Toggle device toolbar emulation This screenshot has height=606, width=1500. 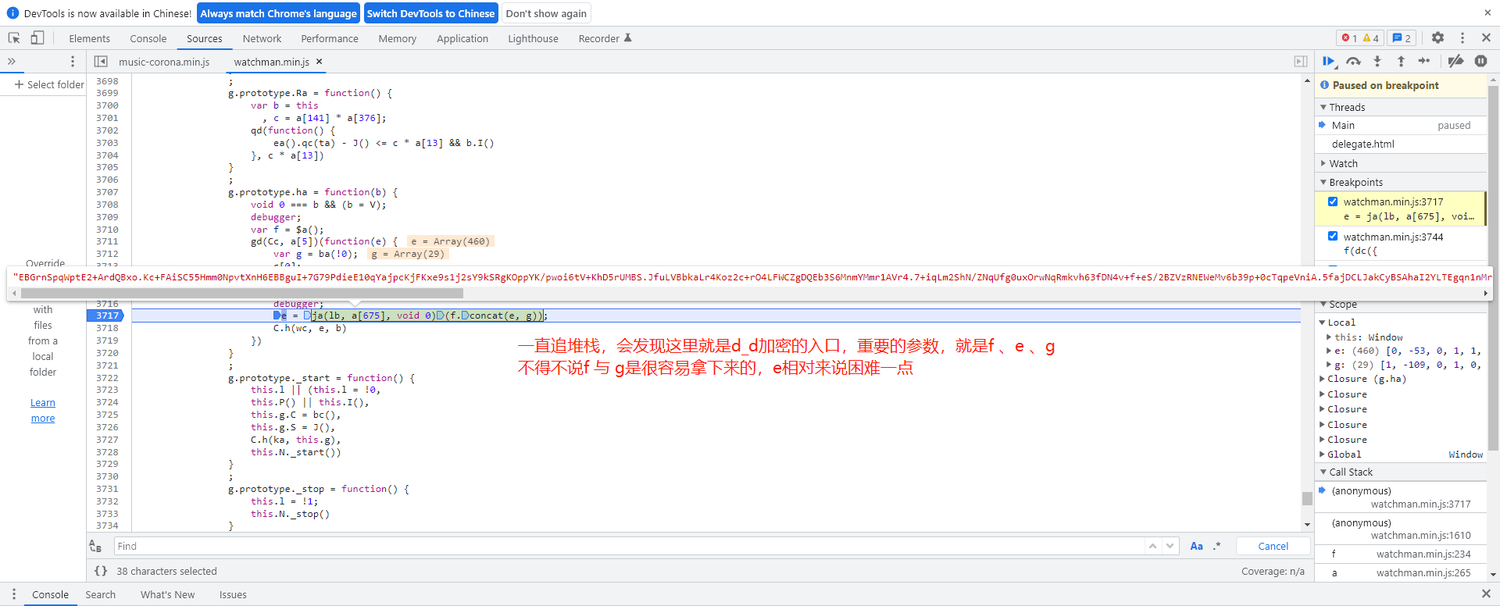[37, 38]
